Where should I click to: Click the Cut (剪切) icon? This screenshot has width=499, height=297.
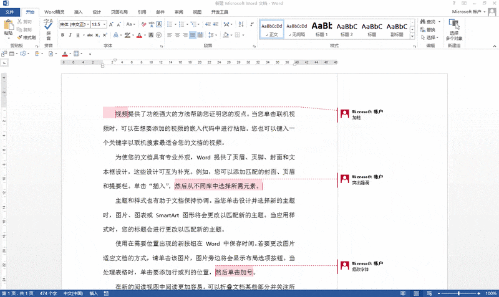(26, 22)
